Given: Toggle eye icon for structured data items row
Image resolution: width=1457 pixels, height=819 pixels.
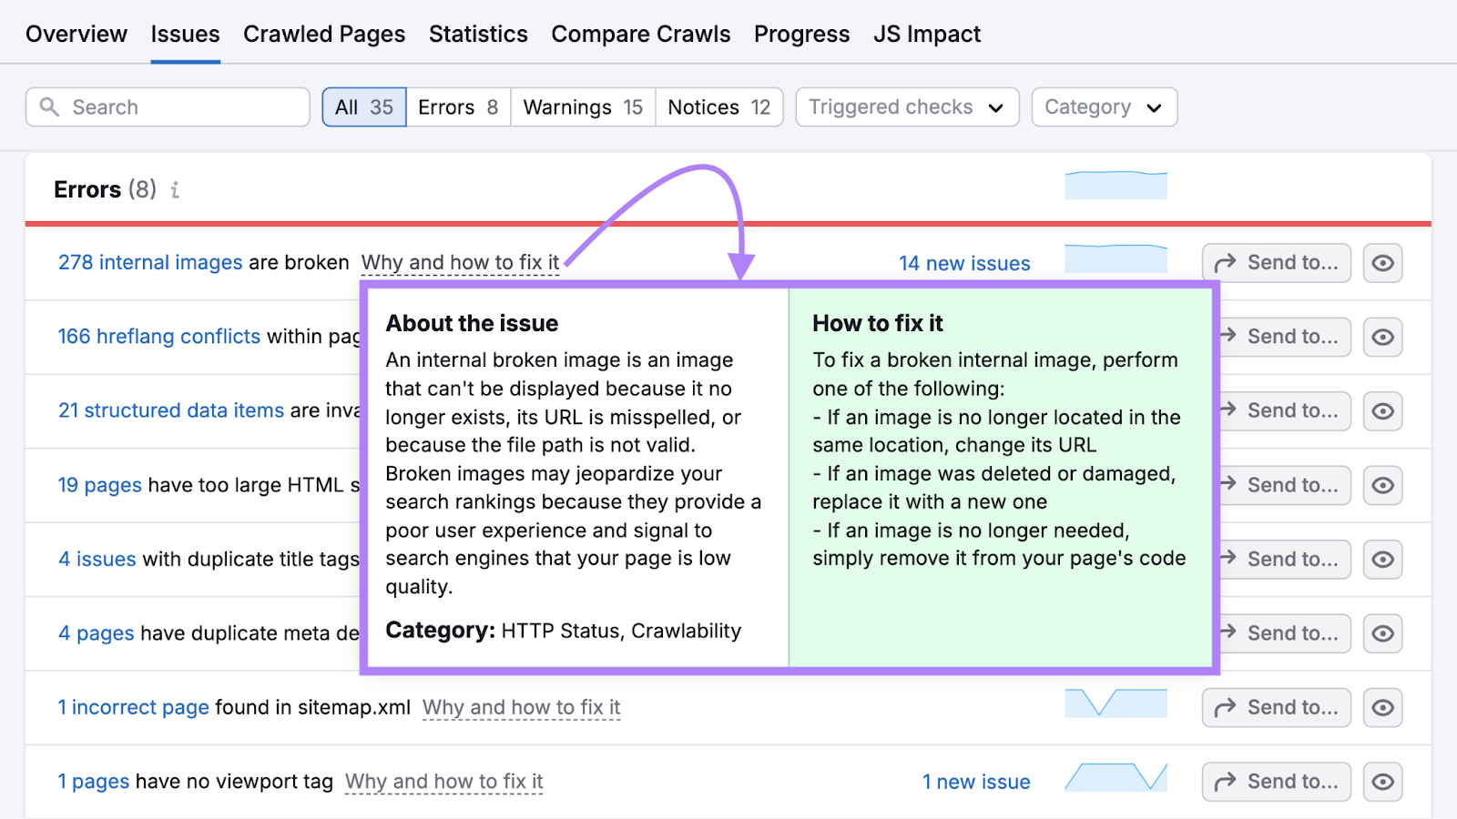Looking at the screenshot, I should coord(1382,411).
